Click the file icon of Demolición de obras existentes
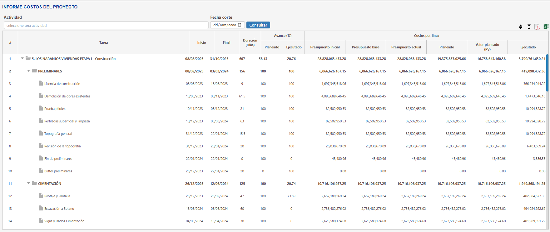The height and width of the screenshot is (232, 550). click(x=41, y=96)
